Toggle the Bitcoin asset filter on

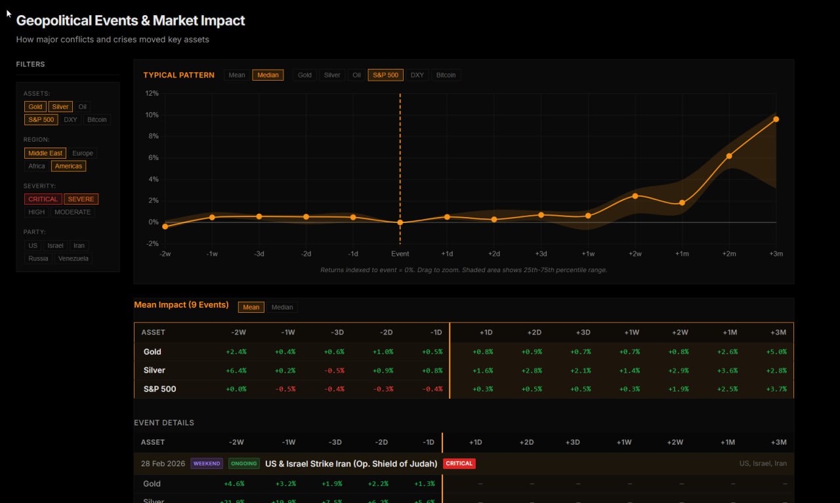tap(96, 119)
